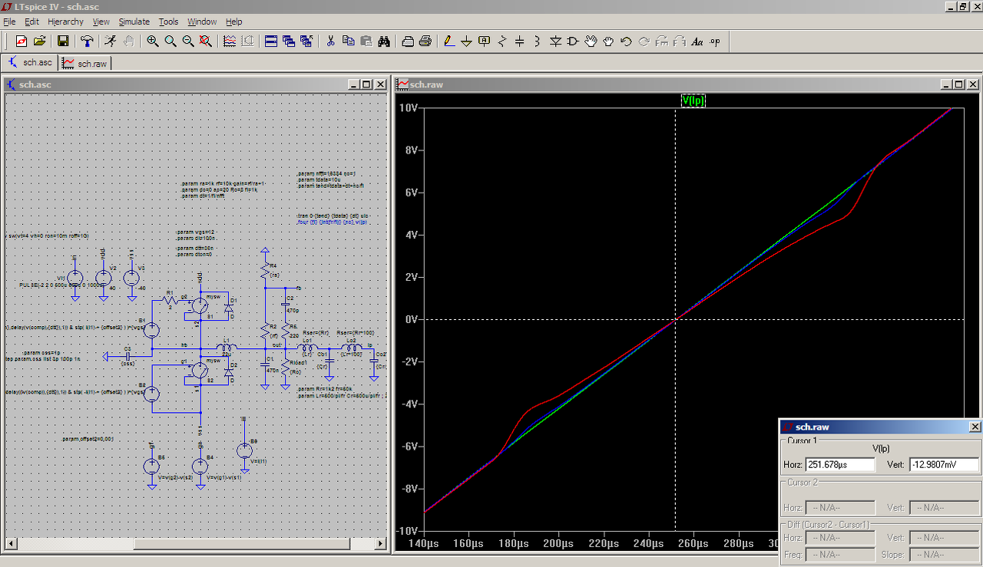Click the Tile Windows toolbar icon

[x=271, y=41]
